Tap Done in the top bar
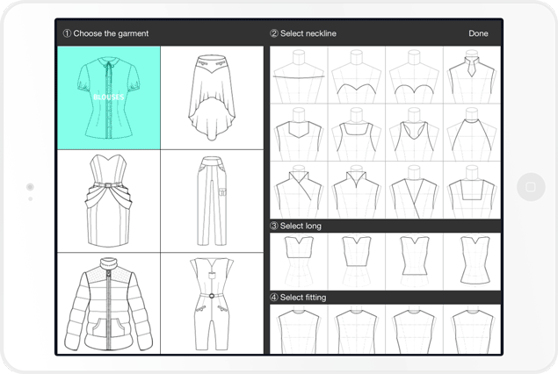This screenshot has width=558, height=374. point(478,33)
